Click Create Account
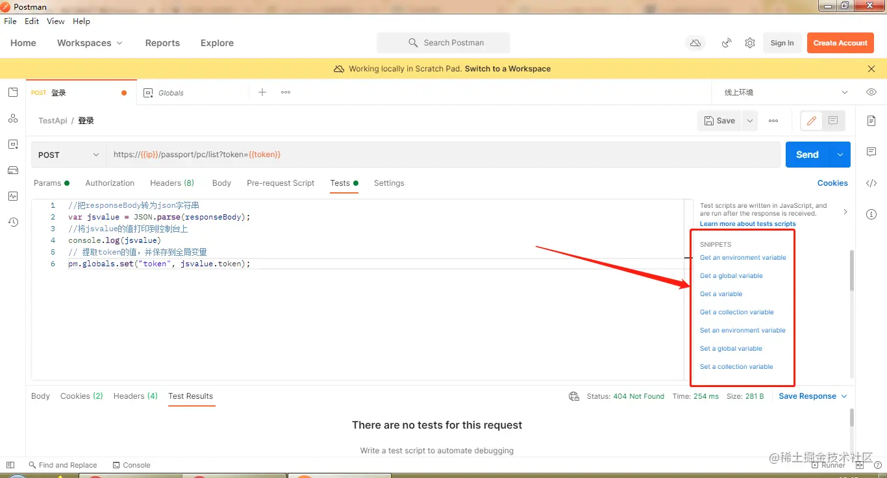887x478 pixels. coord(840,43)
